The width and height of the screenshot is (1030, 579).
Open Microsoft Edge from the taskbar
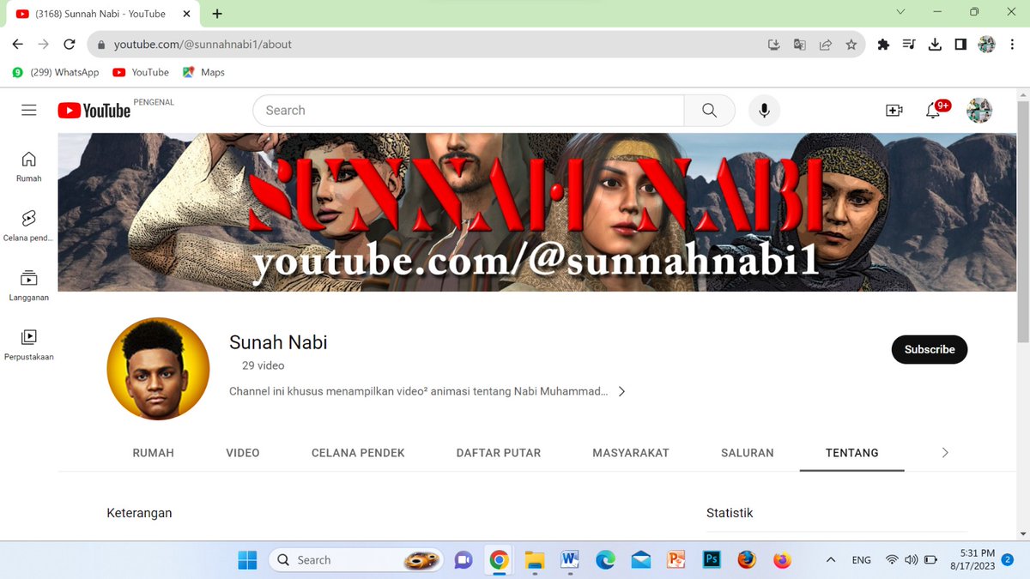(605, 560)
